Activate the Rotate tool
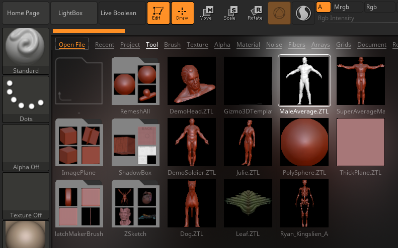 255,13
